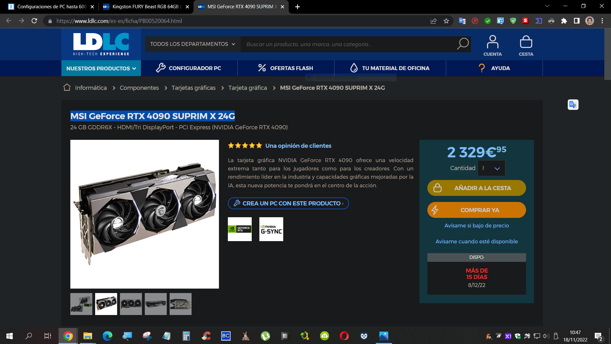Click the NVIDIA G-SYNC badge logo
This screenshot has height=344, width=611.
(271, 229)
